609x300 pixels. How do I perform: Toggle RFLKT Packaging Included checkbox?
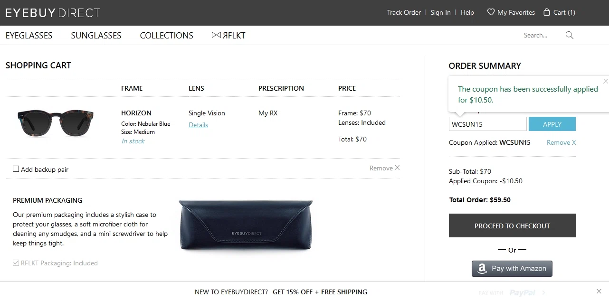click(x=16, y=263)
